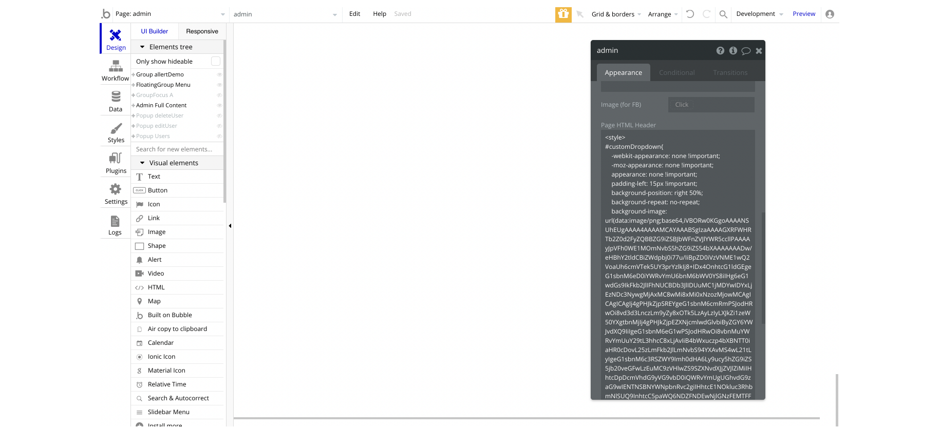Image resolution: width=940 pixels, height=428 pixels.
Task: Switch to the Conditional tab
Action: pos(677,72)
